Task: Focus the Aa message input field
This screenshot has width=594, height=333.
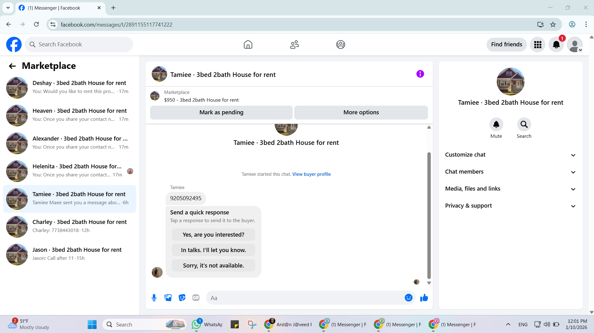Action: pyautogui.click(x=305, y=298)
